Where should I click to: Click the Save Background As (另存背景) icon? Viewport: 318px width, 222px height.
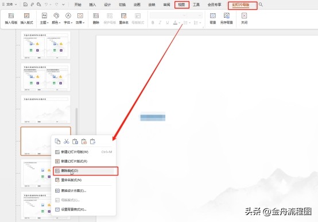pos(227,18)
